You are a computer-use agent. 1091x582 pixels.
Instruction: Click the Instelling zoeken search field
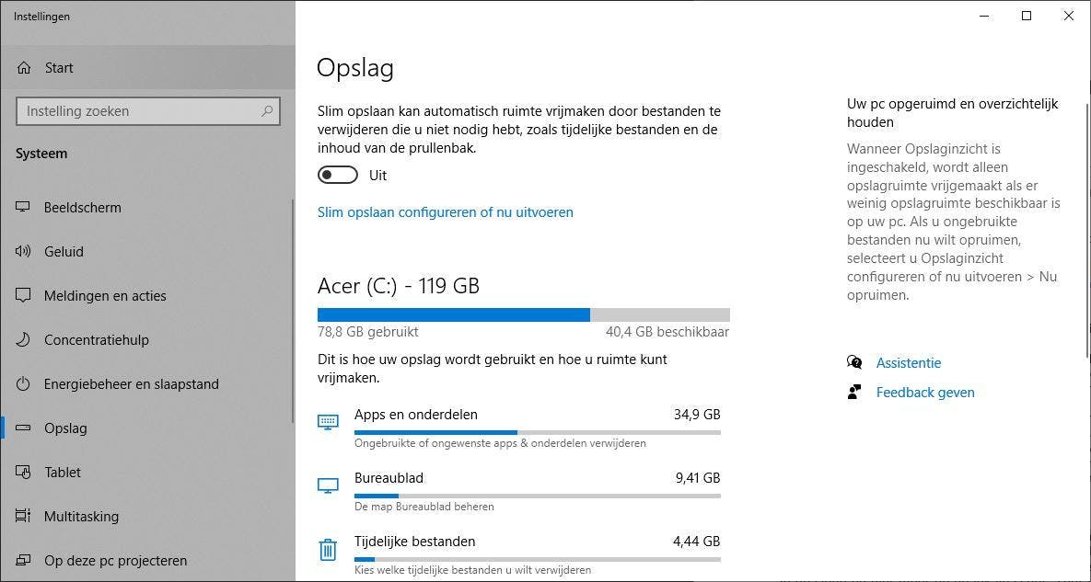point(138,111)
